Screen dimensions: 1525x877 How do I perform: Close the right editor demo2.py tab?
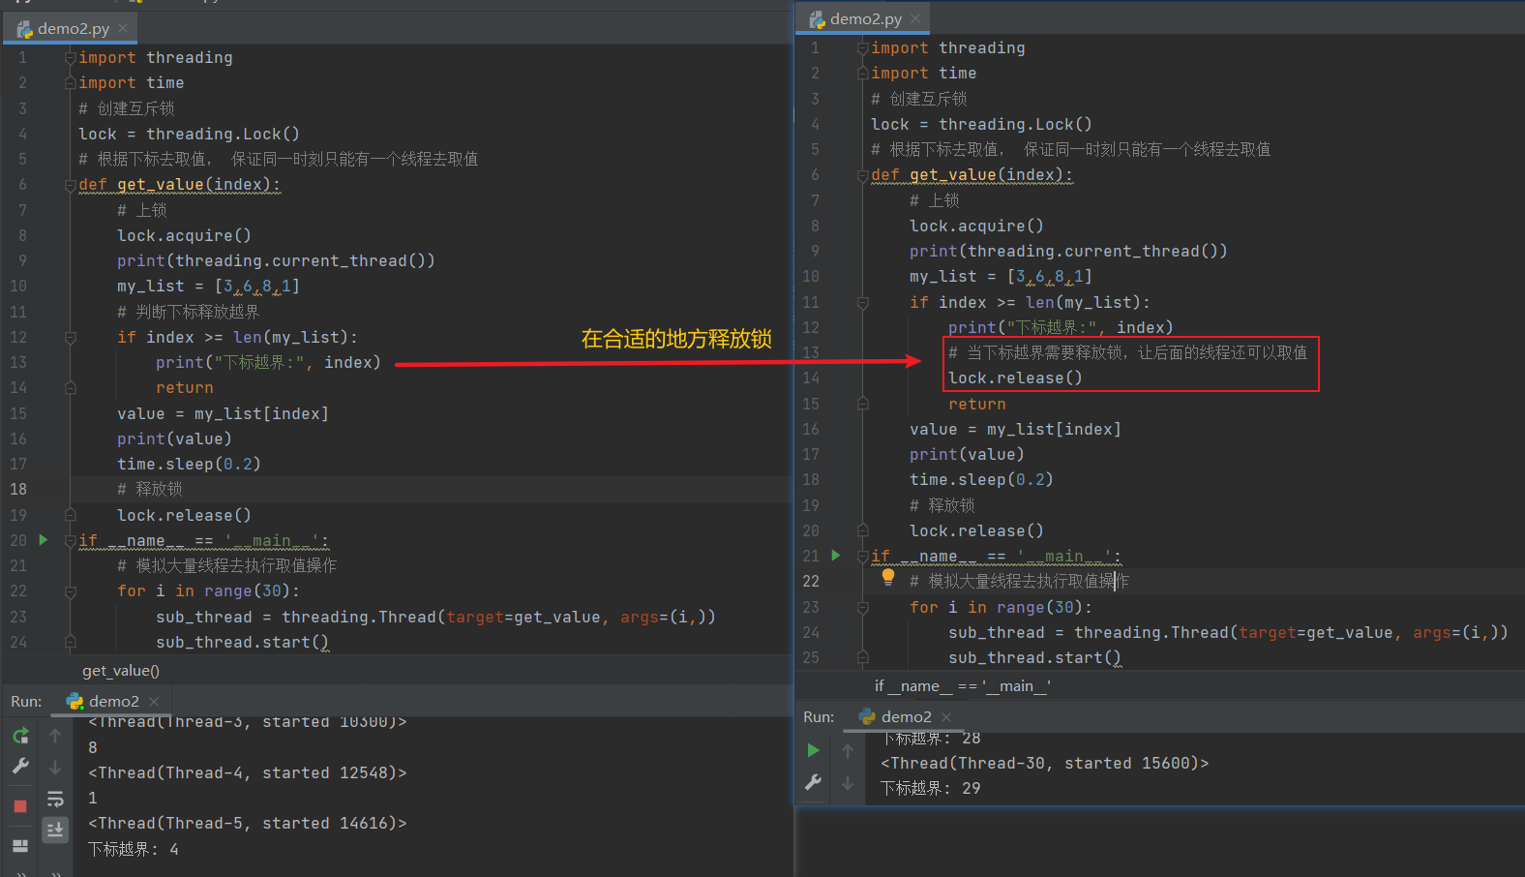pos(915,18)
